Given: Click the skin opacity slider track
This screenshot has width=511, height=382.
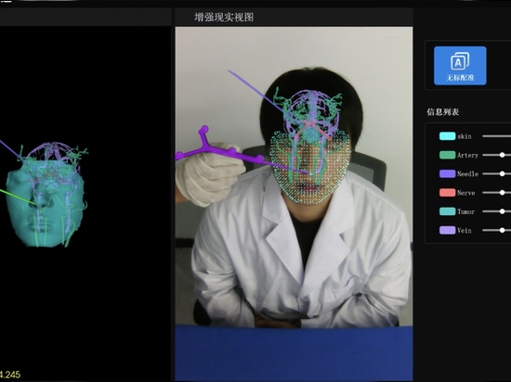Looking at the screenshot, I should coord(497,136).
